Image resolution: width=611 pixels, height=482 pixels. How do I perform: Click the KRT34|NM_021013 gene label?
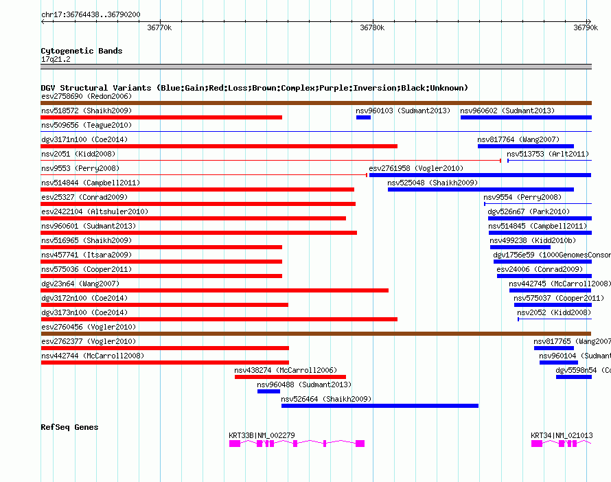[562, 435]
